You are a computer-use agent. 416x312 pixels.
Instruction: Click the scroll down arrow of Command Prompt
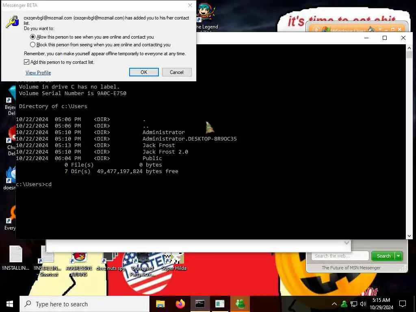[409, 236]
